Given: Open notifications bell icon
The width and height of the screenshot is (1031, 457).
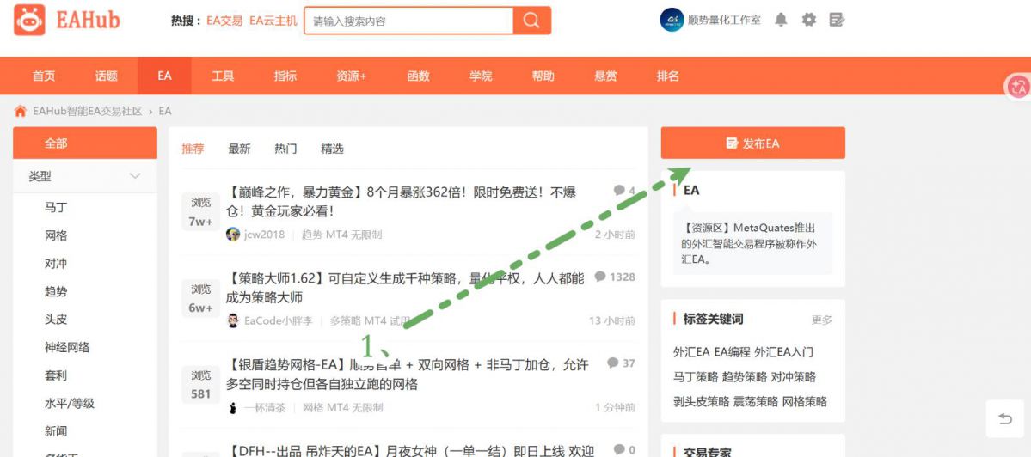Looking at the screenshot, I should point(781,20).
